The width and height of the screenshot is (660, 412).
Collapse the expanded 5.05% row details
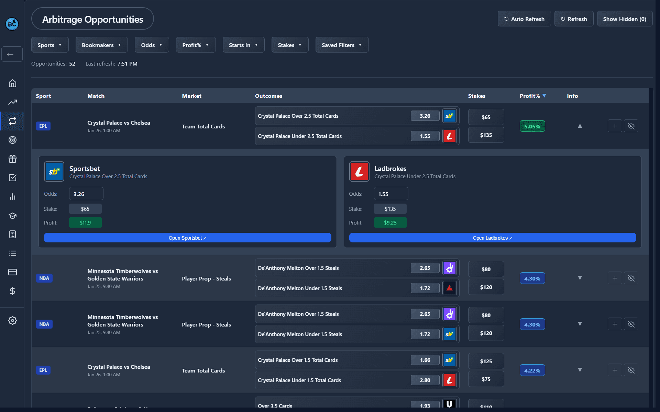coord(580,126)
